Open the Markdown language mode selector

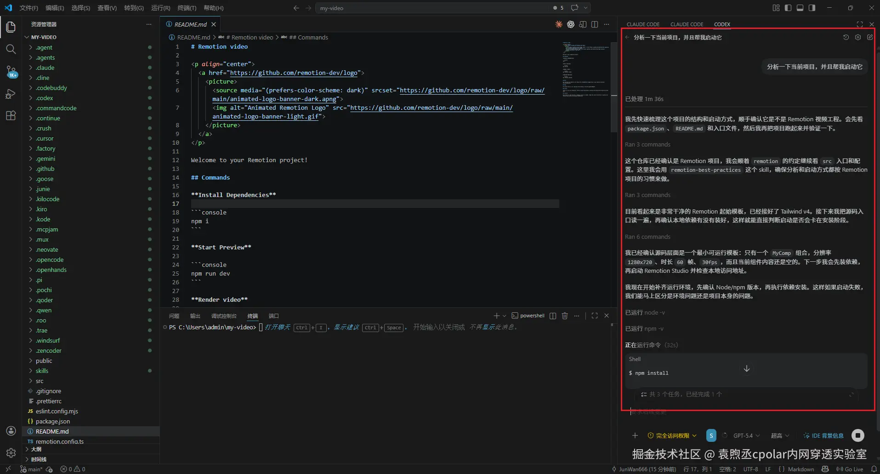click(801, 469)
